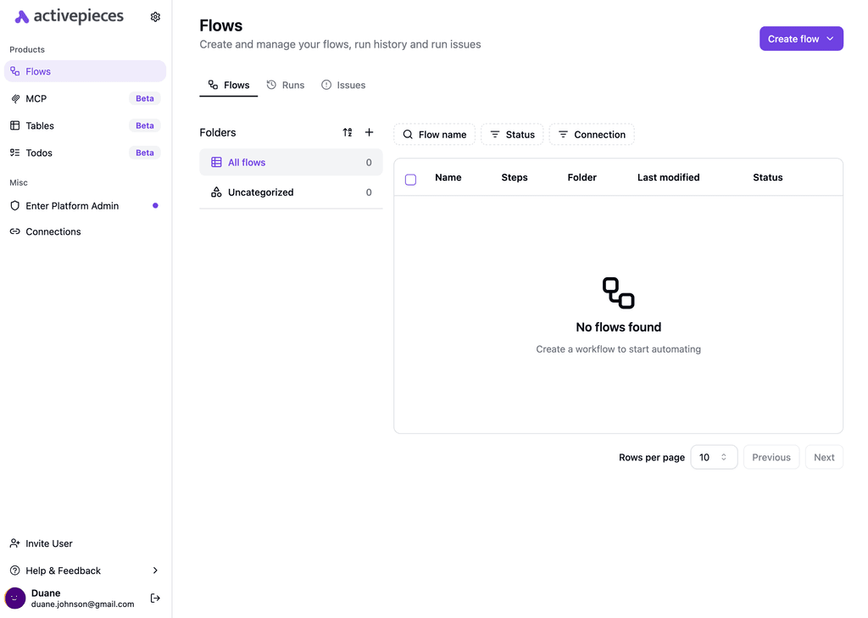Switch to the Runs tab
Viewport: 868px width, 618px height.
point(285,85)
